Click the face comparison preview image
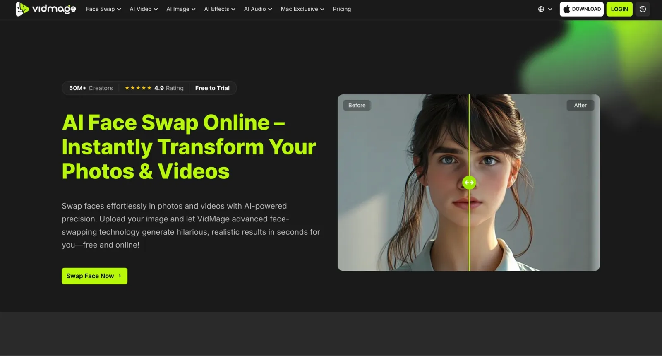 [468, 183]
